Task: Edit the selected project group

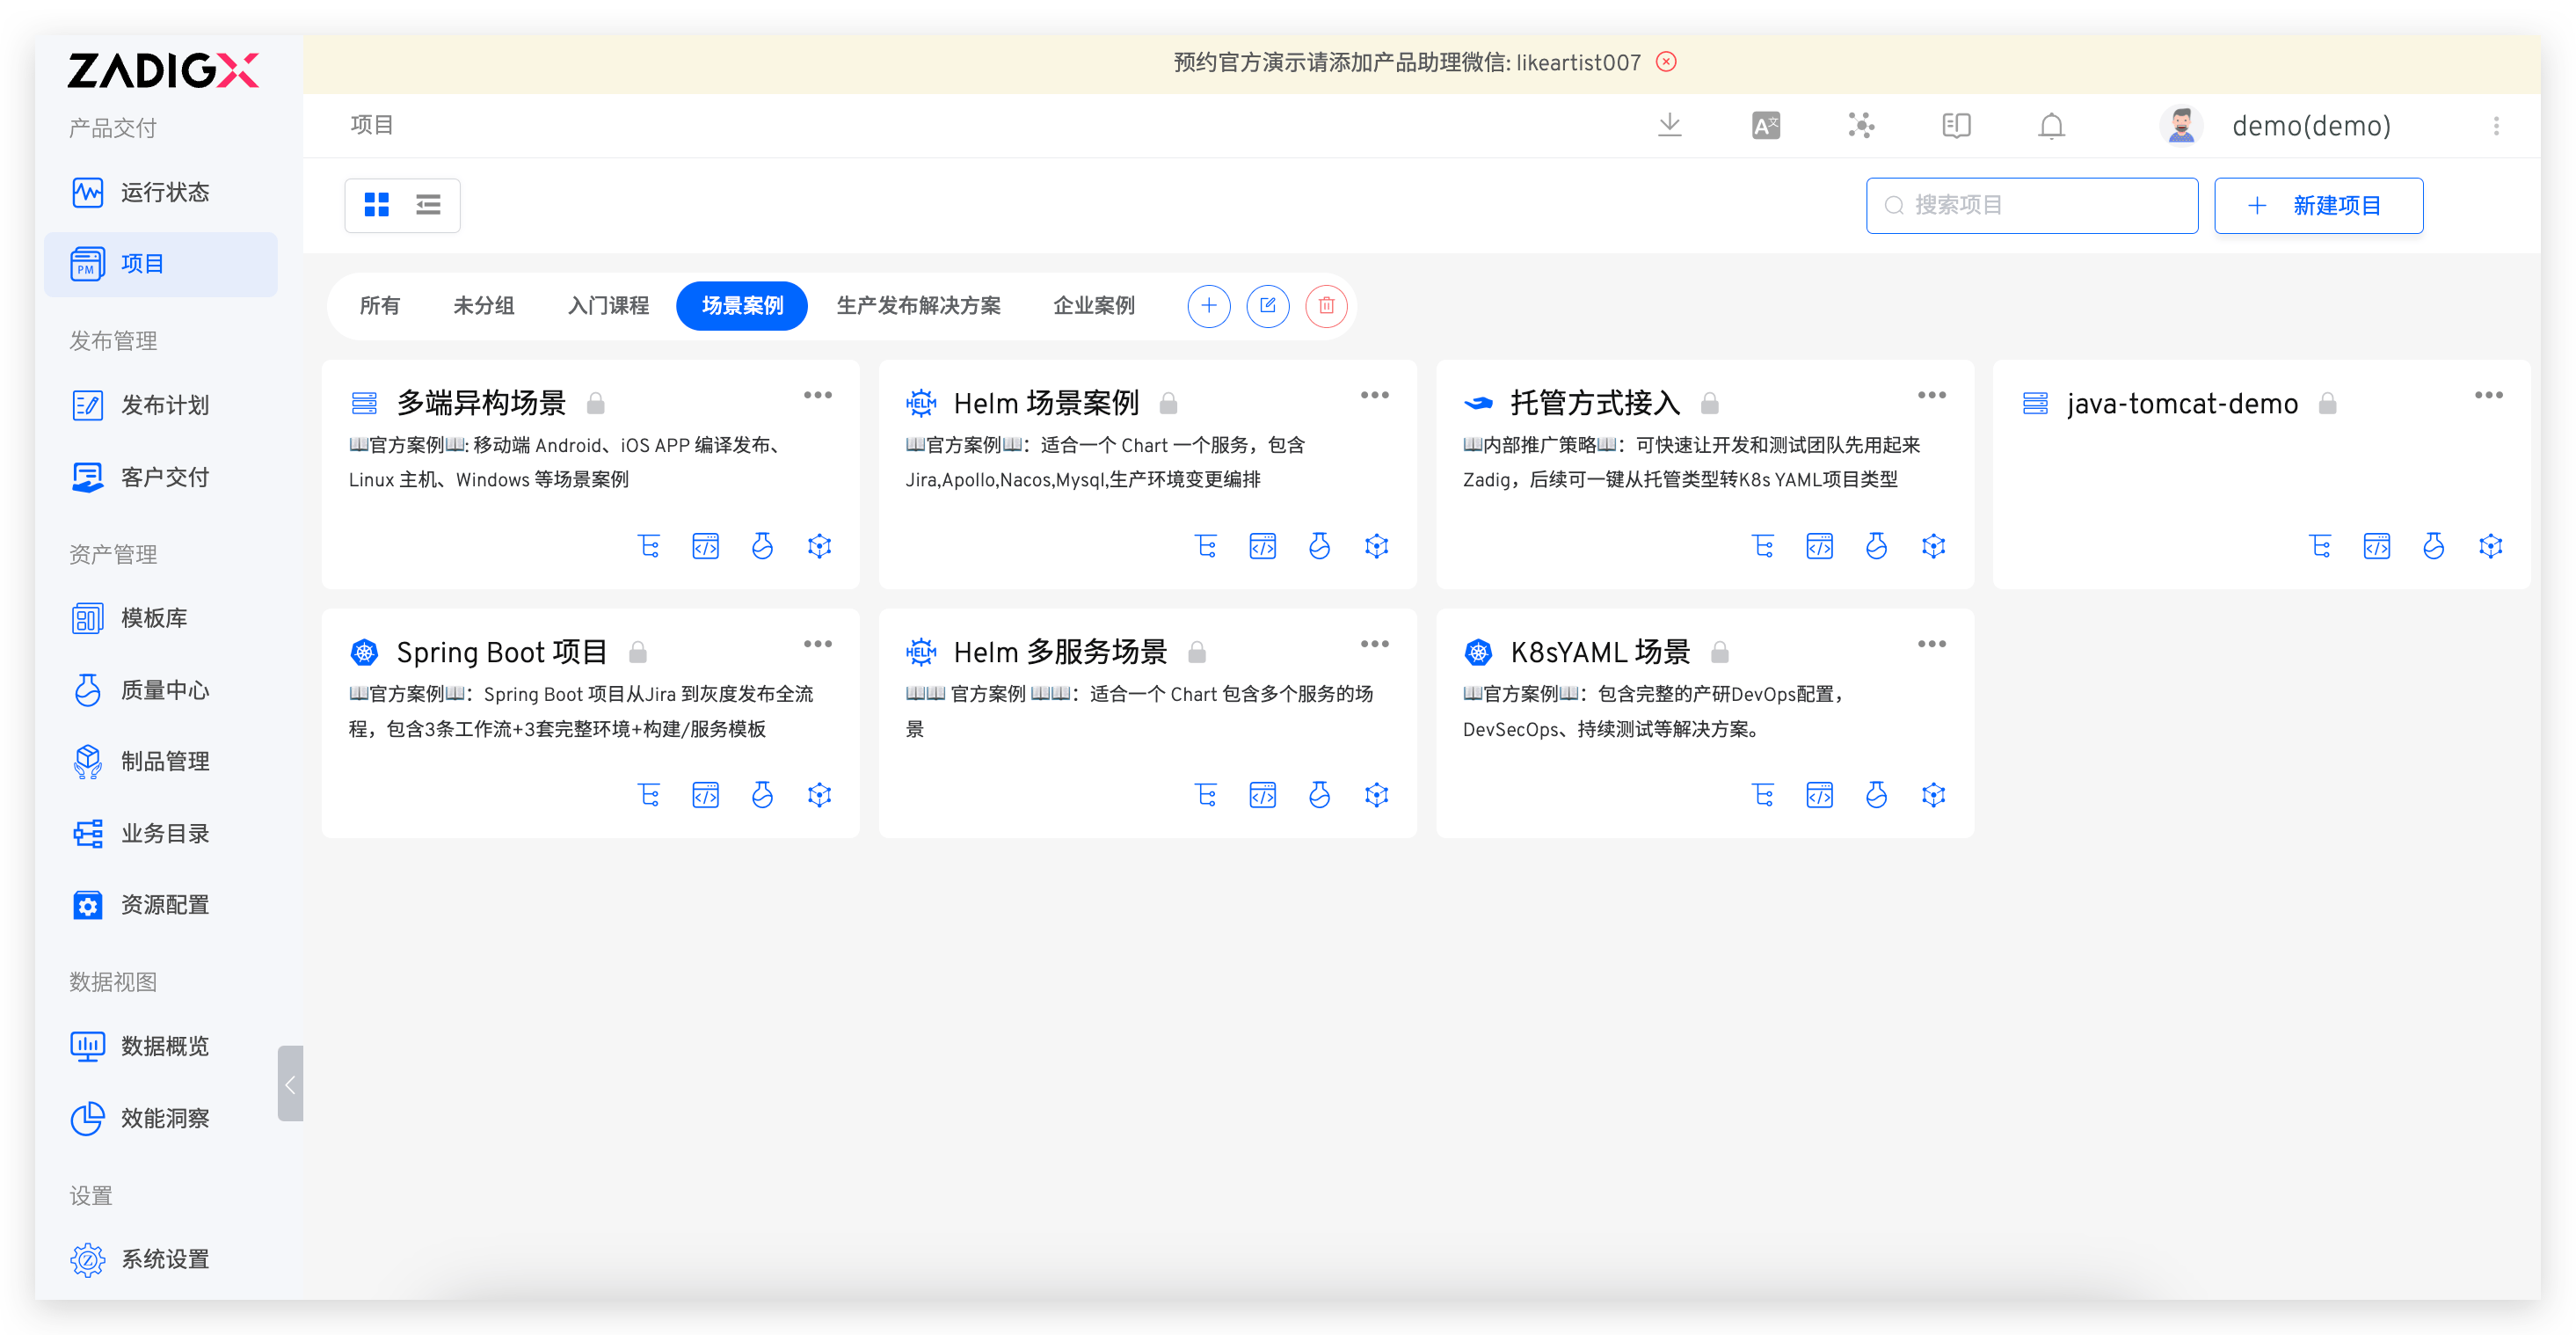Action: pyautogui.click(x=1267, y=306)
